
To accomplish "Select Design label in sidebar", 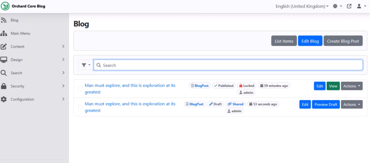I will pos(16,60).
